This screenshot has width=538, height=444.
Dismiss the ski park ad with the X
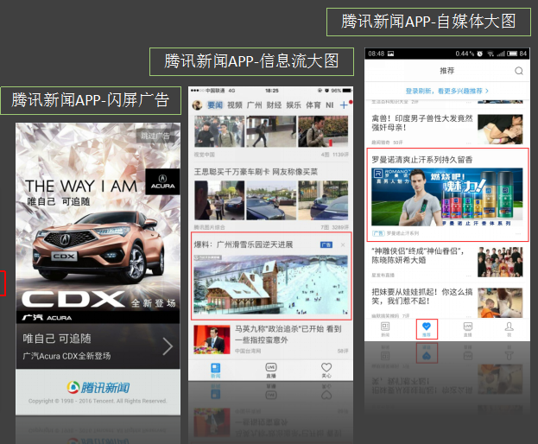click(343, 244)
